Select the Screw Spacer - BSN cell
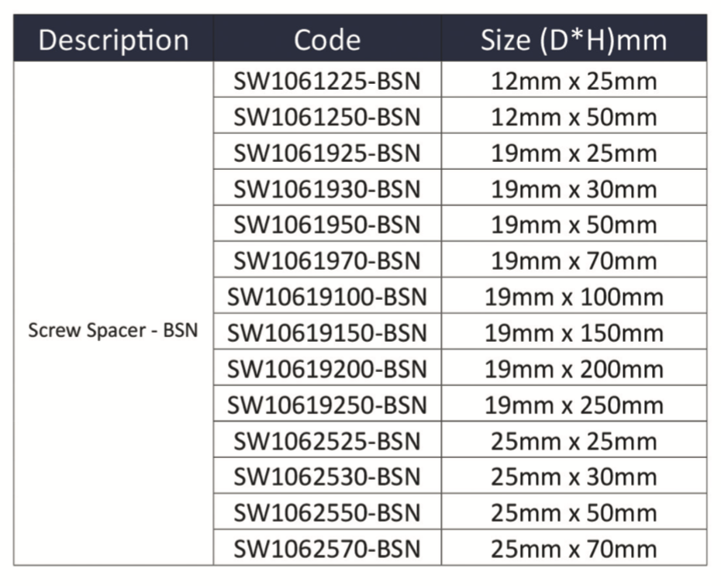This screenshot has height=586, width=721. point(113,331)
